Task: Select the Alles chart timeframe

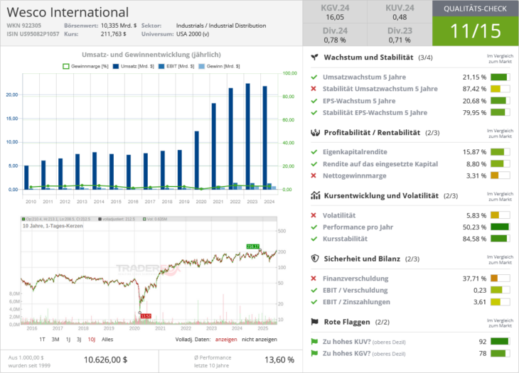Action: [x=107, y=340]
